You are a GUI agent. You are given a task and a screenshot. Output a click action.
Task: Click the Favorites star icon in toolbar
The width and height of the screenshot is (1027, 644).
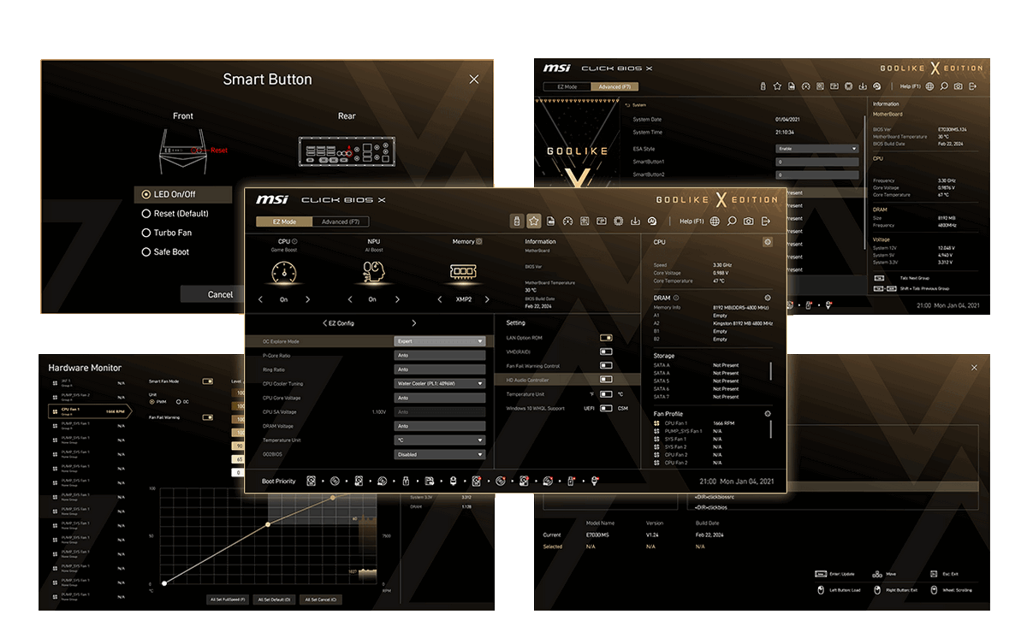[x=533, y=221]
